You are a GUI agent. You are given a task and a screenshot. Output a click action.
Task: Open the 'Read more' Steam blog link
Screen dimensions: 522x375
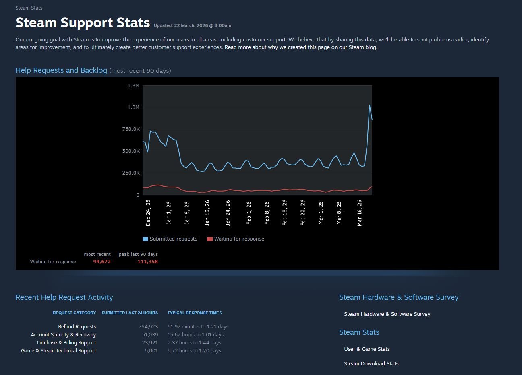point(300,47)
